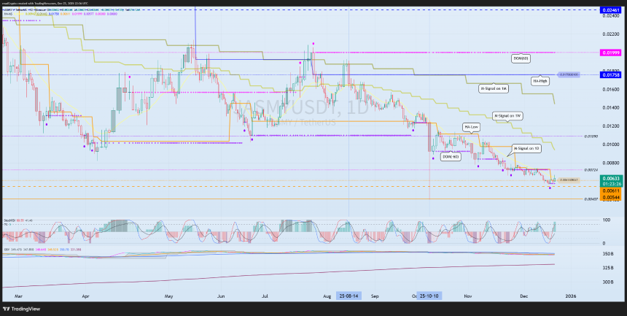Select the DOM(60) annotation label
The image size is (627, 316).
pos(521,58)
